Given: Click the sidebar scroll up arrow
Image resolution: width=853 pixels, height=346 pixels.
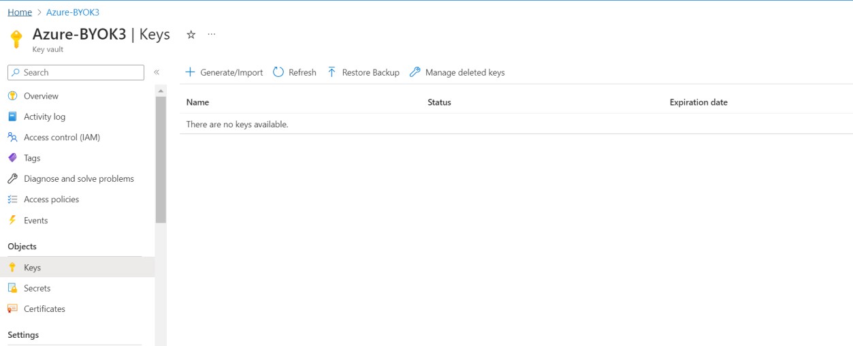Looking at the screenshot, I should coord(161,91).
